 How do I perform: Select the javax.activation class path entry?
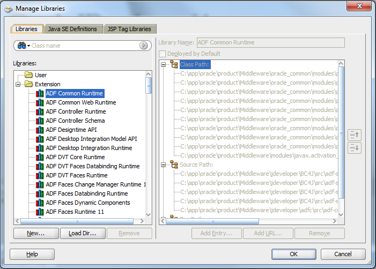tap(259, 156)
